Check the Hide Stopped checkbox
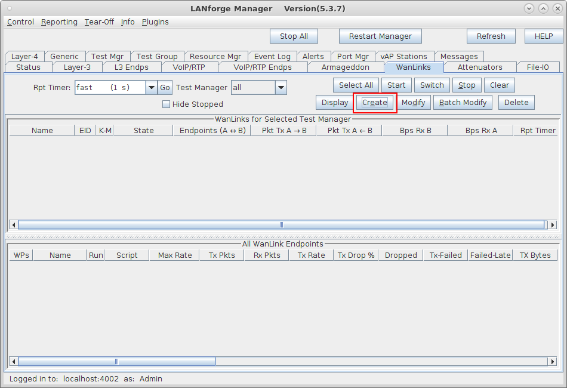Screen dimensions: 567x388 167,104
